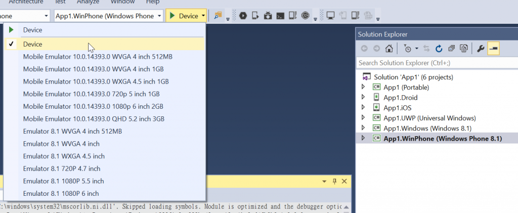
Task: Toggle Preview Selected Items button
Action: click(493, 49)
